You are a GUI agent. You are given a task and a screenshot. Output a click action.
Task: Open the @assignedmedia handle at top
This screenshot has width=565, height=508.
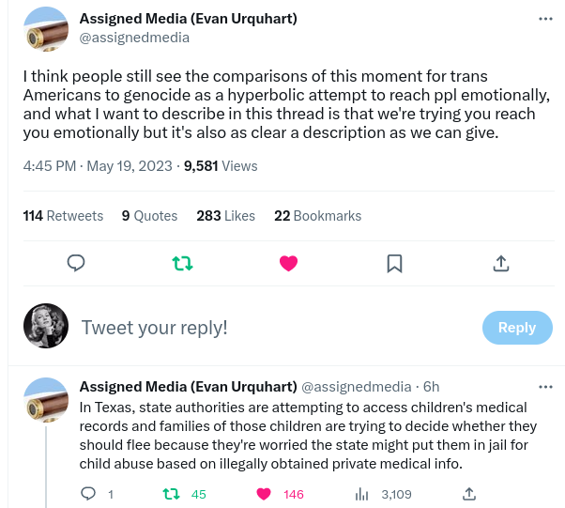134,38
